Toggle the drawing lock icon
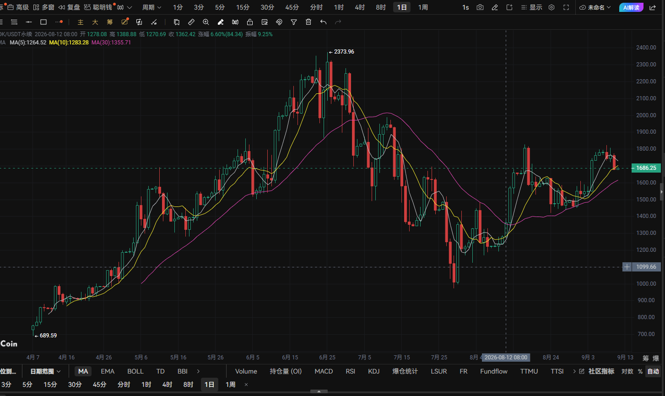This screenshot has height=396, width=665. [250, 22]
